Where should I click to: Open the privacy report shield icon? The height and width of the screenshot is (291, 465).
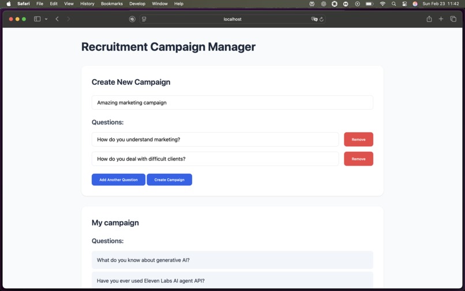pyautogui.click(x=132, y=19)
